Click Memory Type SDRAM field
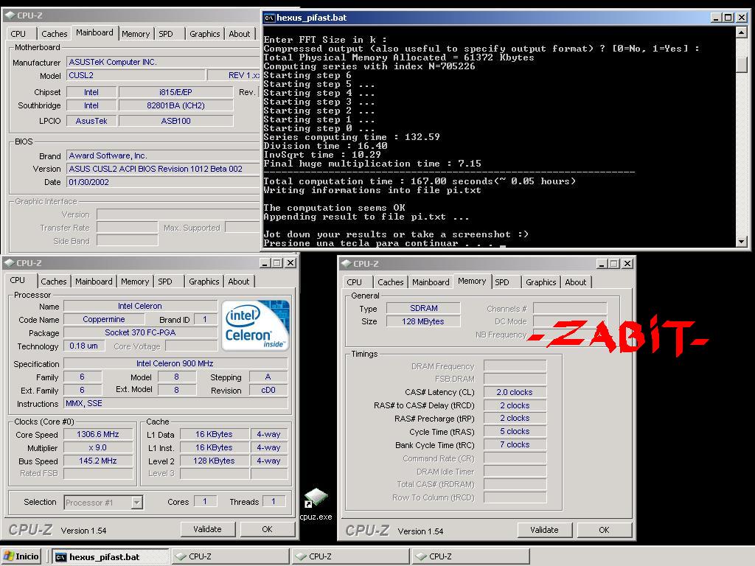 tap(423, 308)
